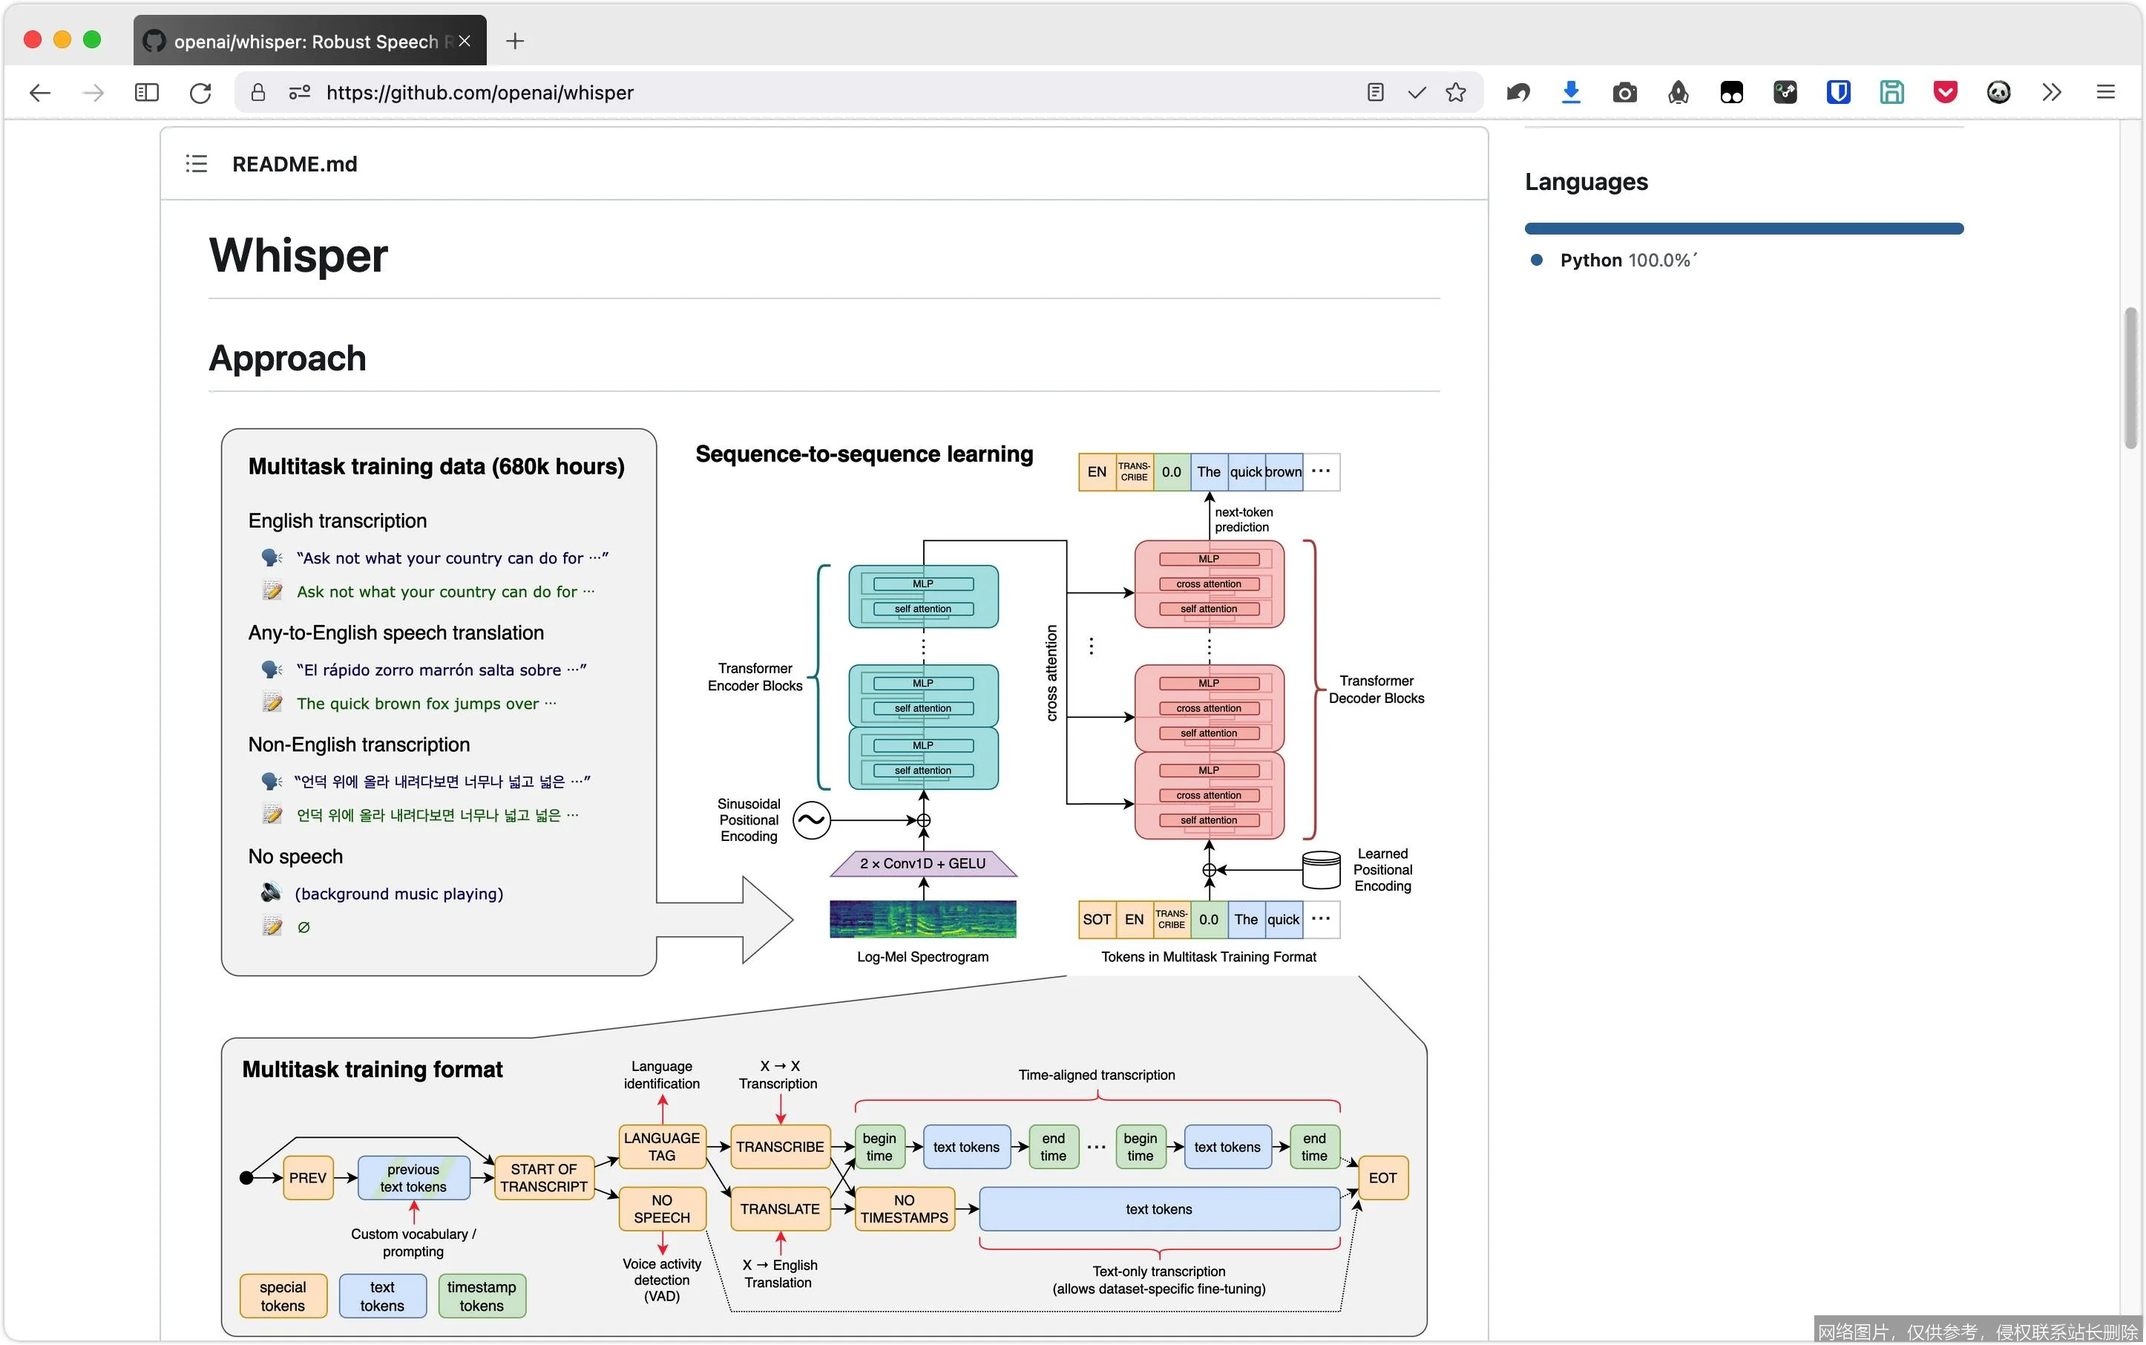This screenshot has height=1345, width=2146.
Task: Close the openai/whisper tab
Action: pos(465,41)
